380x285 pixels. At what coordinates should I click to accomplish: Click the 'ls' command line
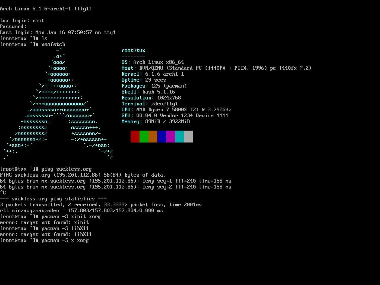click(24, 39)
